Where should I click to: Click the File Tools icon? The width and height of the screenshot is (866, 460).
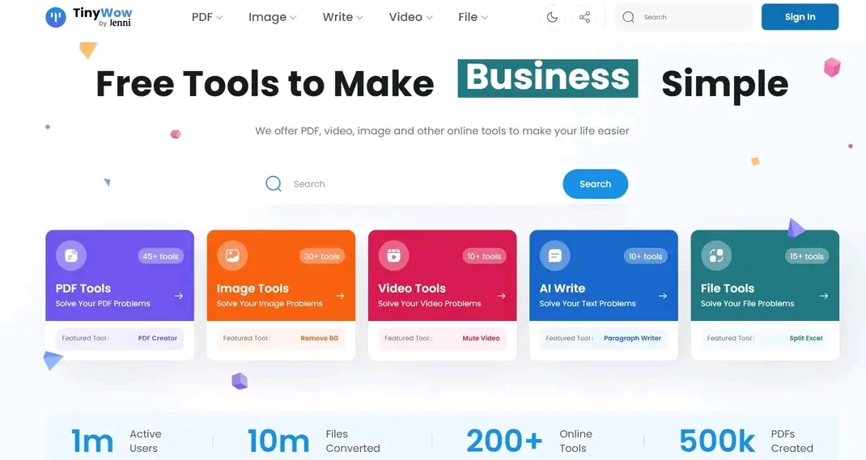(x=715, y=256)
